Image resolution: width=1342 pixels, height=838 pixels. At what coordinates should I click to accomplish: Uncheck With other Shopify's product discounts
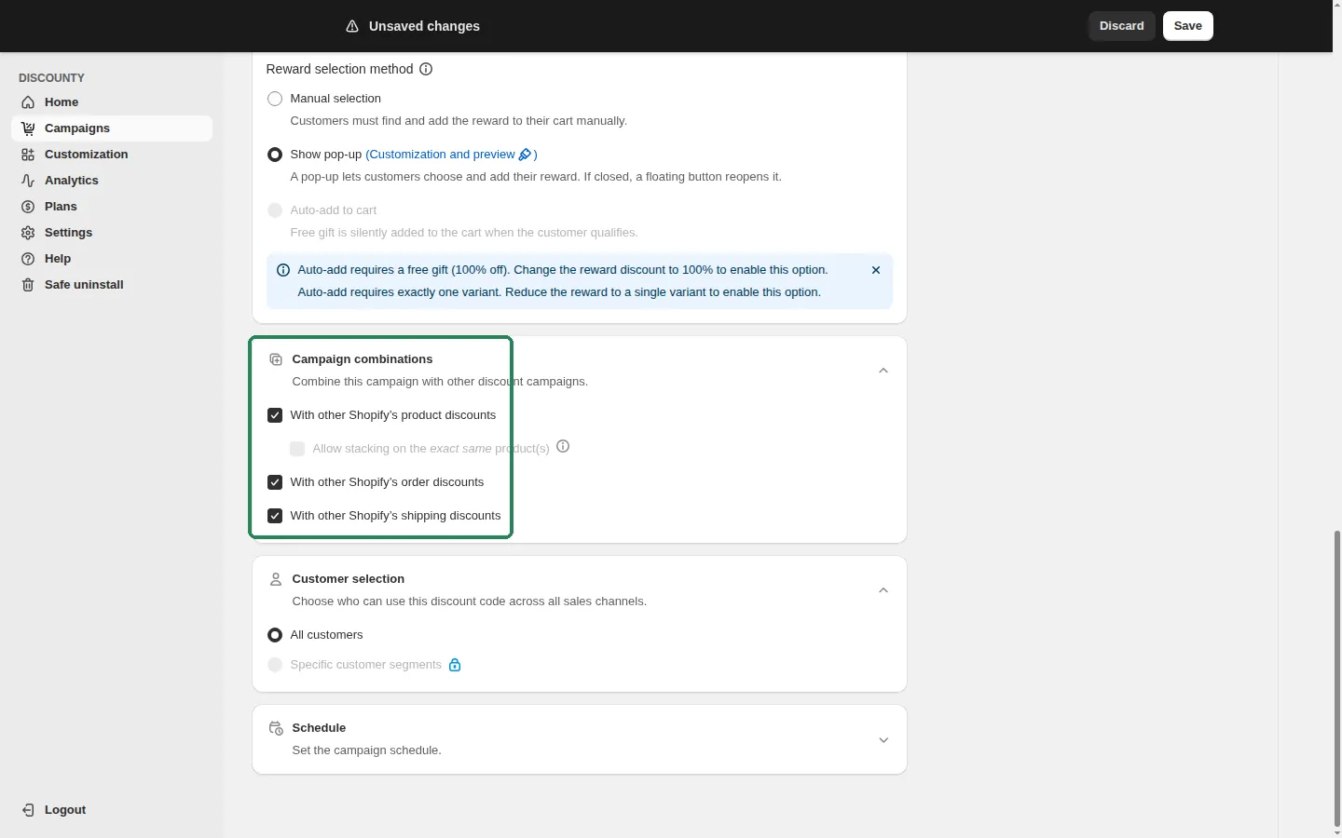click(275, 415)
